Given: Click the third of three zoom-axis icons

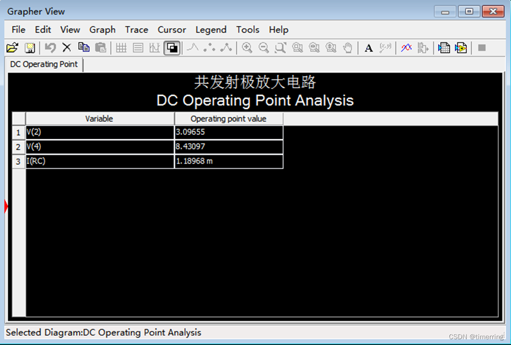Looking at the screenshot, I should [331, 48].
